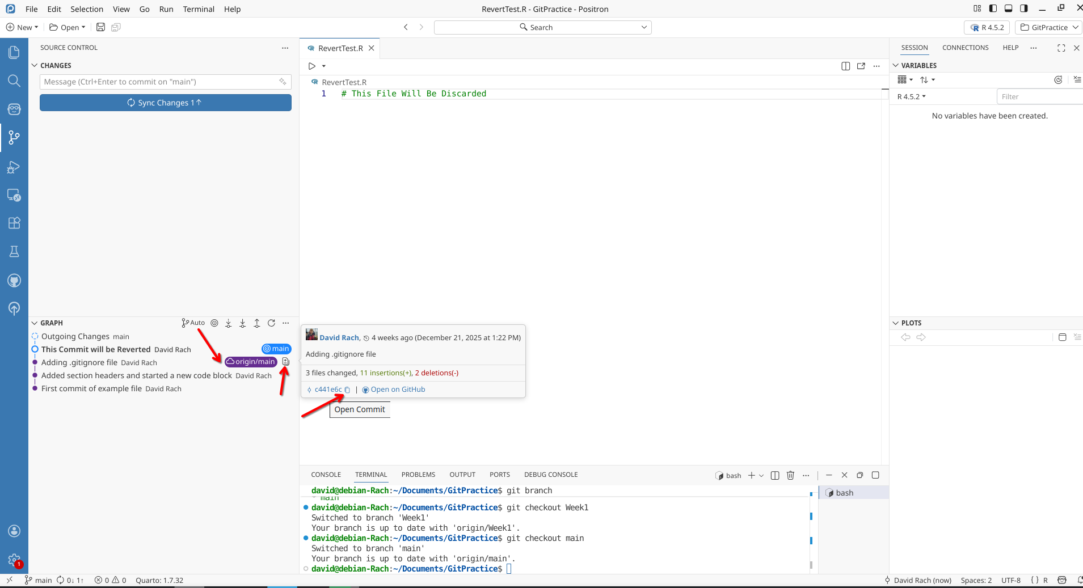Open the Explorer view in activity bar

(x=14, y=53)
